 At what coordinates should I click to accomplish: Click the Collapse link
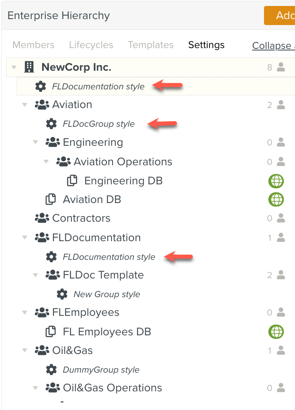coord(272,46)
